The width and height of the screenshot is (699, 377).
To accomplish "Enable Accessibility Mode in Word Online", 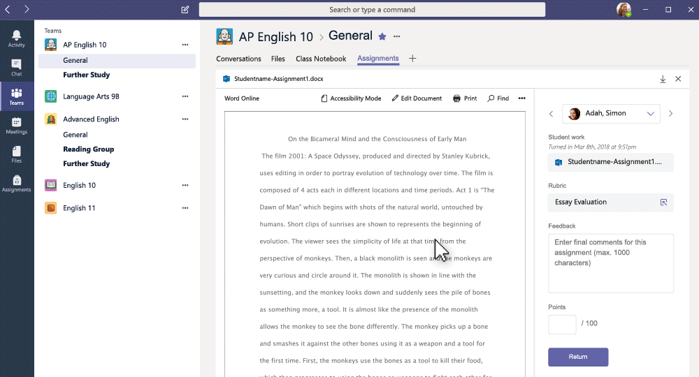I will pyautogui.click(x=351, y=98).
